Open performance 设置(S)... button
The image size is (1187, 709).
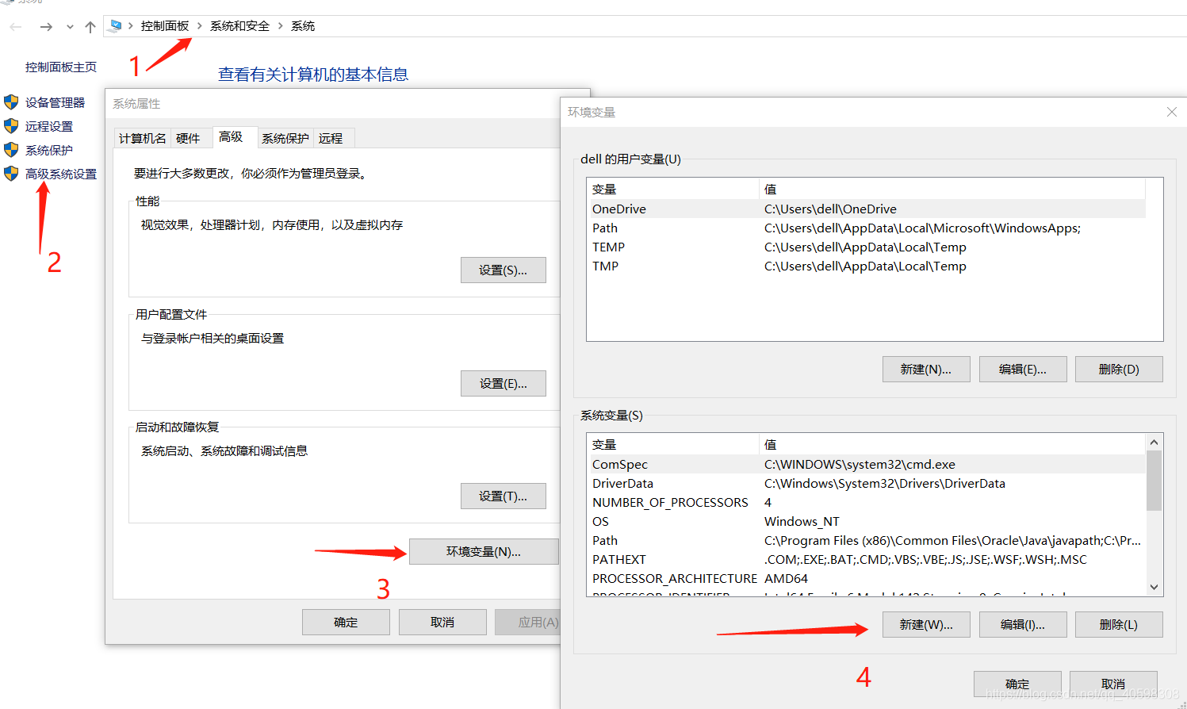(504, 270)
